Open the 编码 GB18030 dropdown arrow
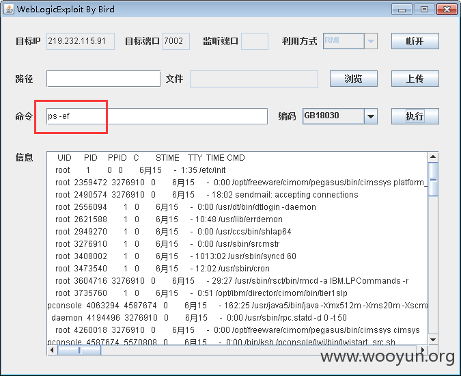461x376 pixels. click(x=371, y=116)
